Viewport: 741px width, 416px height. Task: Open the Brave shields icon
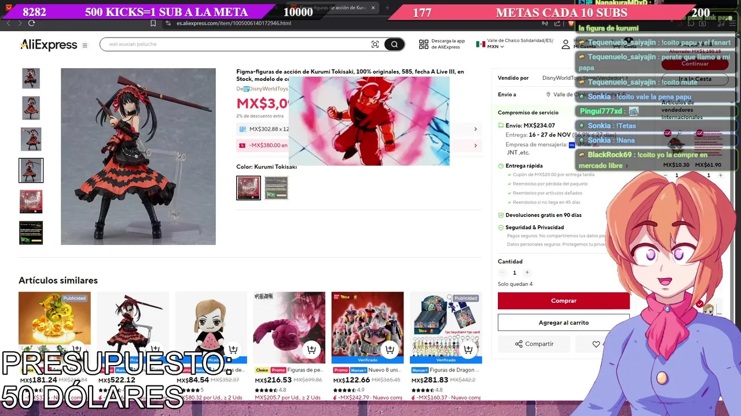(571, 23)
